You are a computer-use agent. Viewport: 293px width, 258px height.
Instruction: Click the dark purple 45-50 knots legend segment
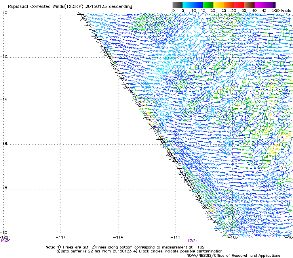tap(270, 5)
